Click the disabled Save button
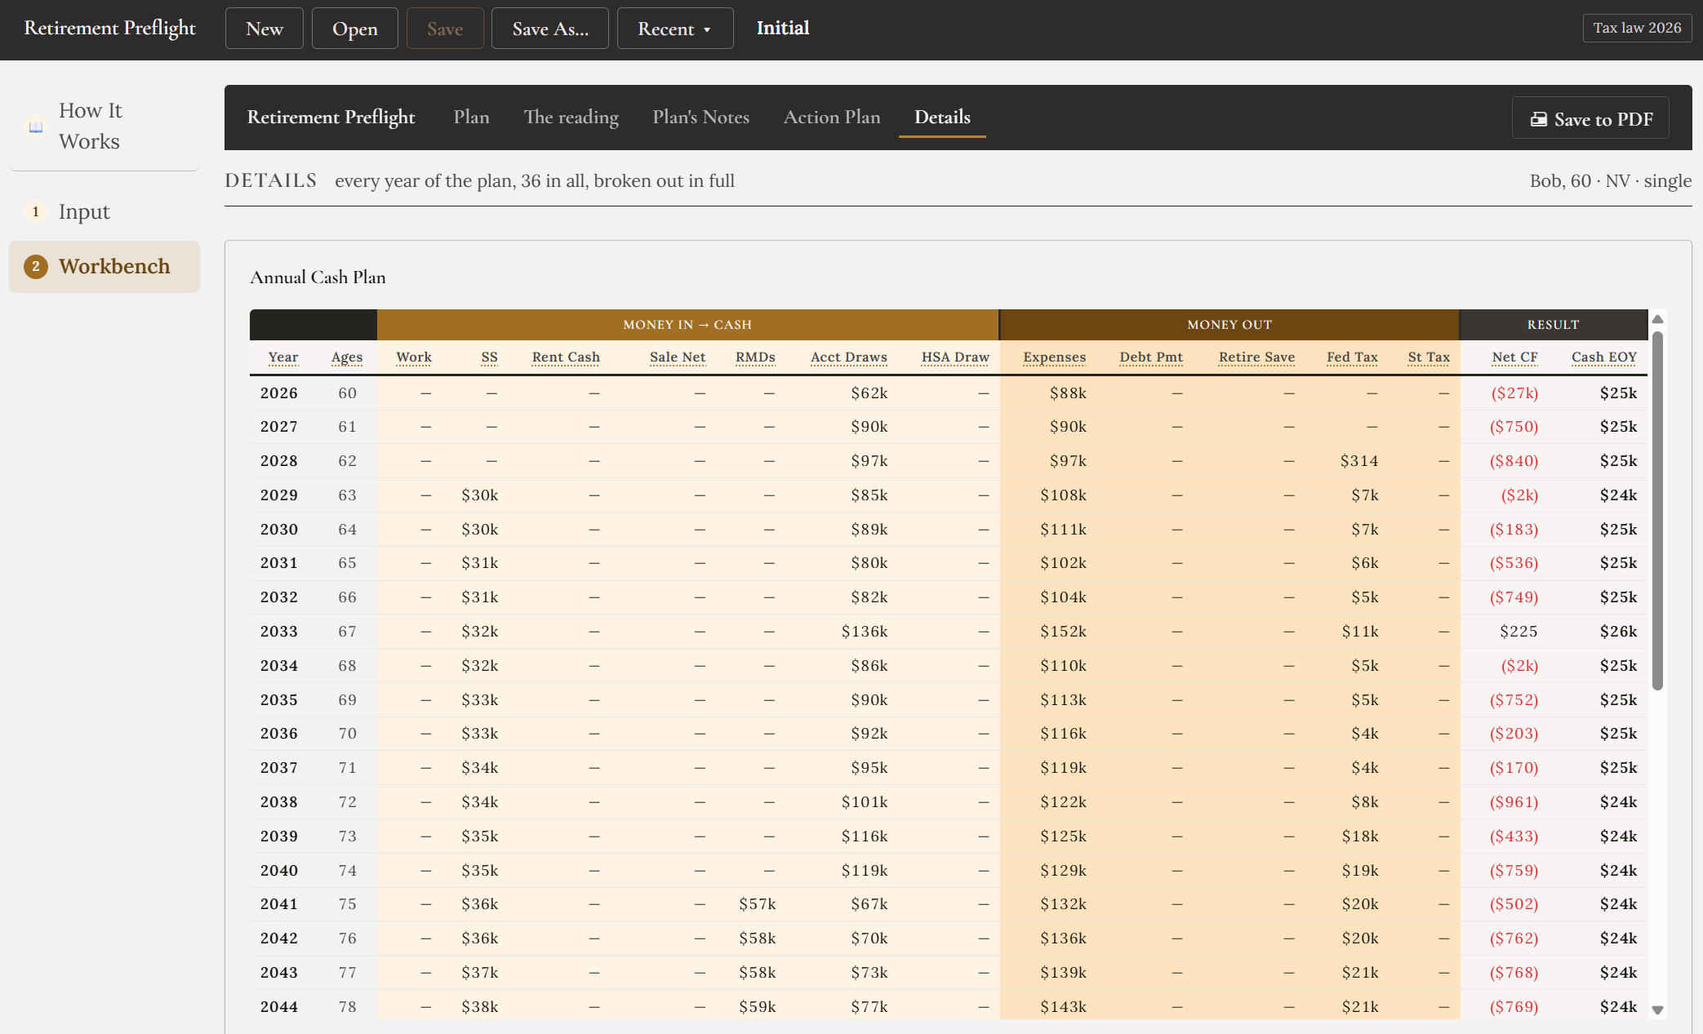Screen dimensions: 1703x1034 click(x=445, y=29)
